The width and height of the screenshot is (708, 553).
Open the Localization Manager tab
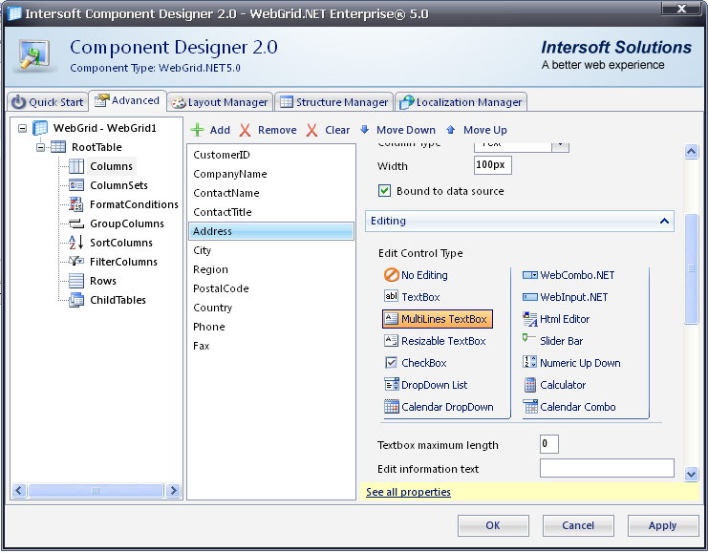click(x=461, y=102)
